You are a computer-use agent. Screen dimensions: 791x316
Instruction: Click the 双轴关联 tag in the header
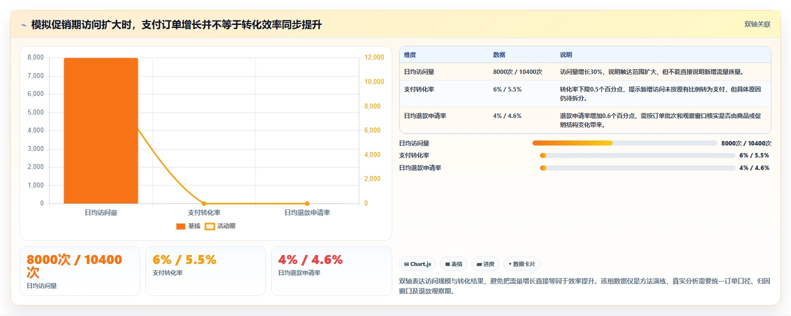coord(757,24)
